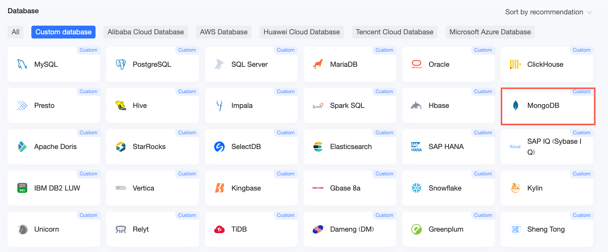This screenshot has width=608, height=252.
Task: Select the Snowflake name text
Action: pyautogui.click(x=445, y=188)
